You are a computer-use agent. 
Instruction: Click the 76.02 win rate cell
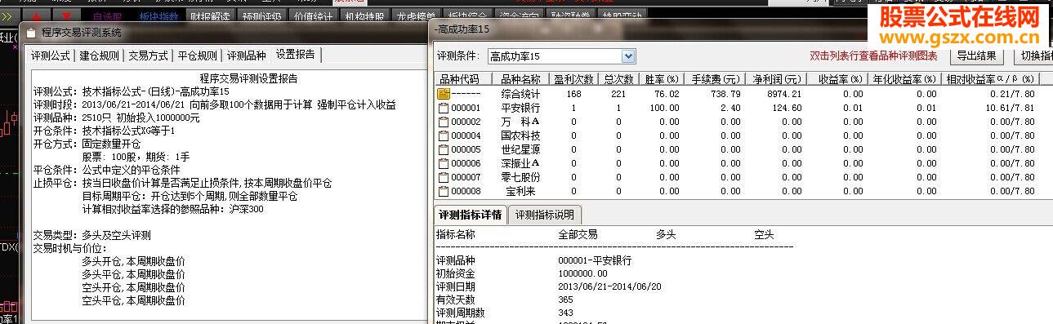click(x=667, y=94)
